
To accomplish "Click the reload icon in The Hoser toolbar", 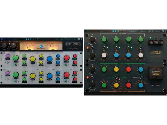I will pyautogui.click(x=31, y=39).
